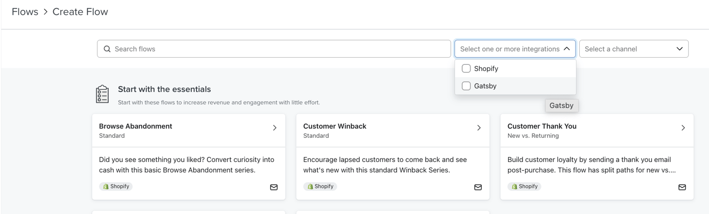Screen dimensions: 709x214
Task: Click email envelope icon on Customer Thank You card
Action: coord(682,187)
